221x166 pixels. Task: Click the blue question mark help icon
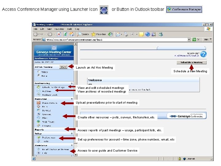pos(204,54)
